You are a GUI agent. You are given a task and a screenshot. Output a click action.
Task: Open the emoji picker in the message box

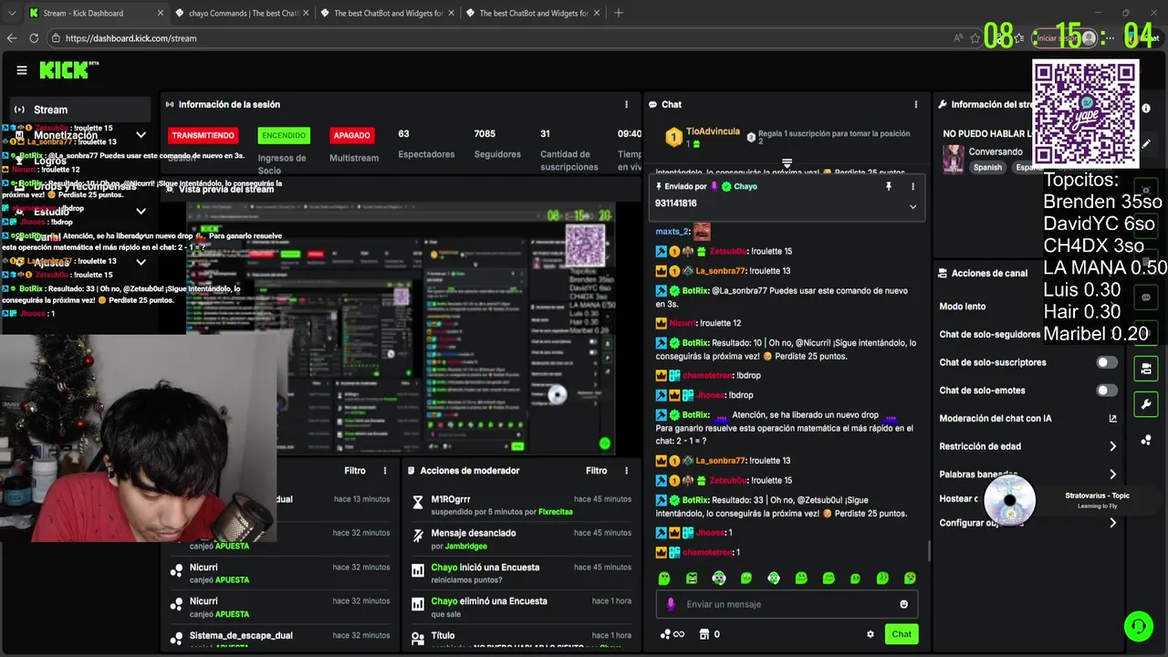(904, 604)
